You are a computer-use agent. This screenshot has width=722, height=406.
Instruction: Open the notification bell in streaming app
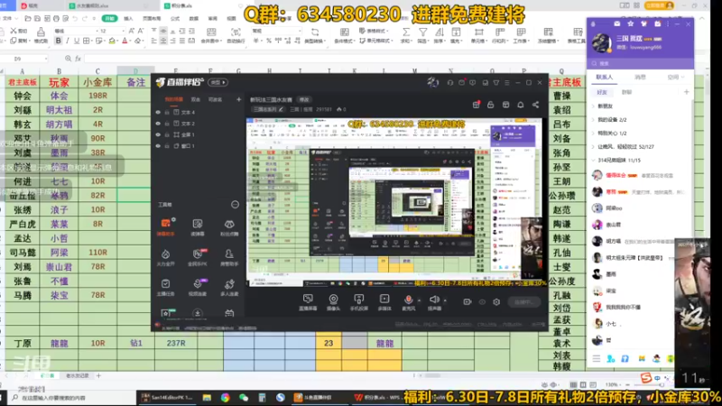pos(521,105)
